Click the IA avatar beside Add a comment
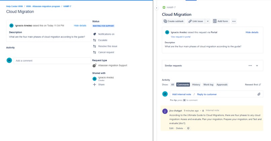This screenshot has height=141, width=271. (9, 60)
